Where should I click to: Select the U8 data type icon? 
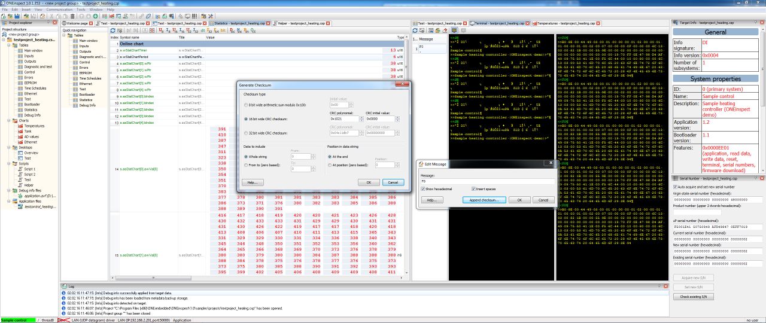click(161, 30)
